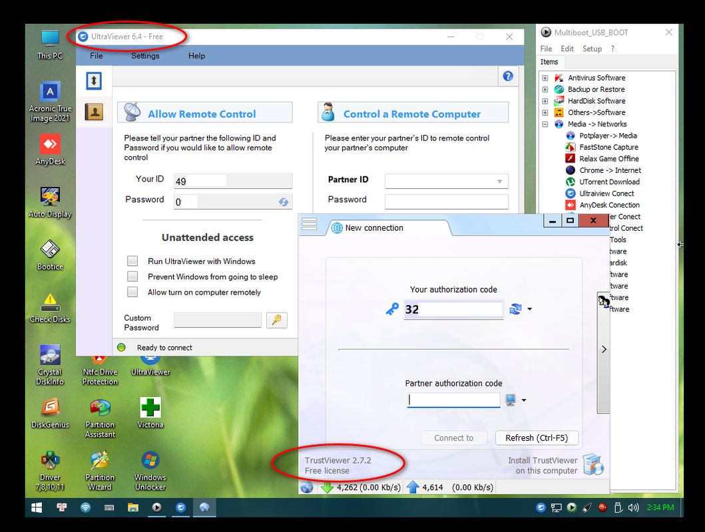The image size is (705, 532).
Task: Open Driver 7,8,10,11 shortcut
Action: 50,471
